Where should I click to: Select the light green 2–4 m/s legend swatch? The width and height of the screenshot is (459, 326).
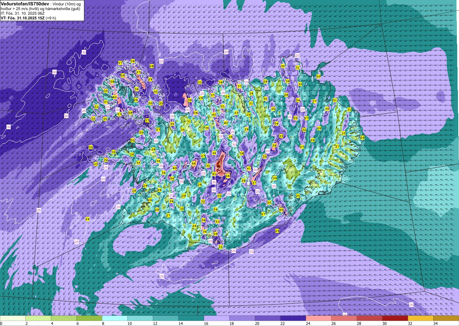click(x=38, y=318)
